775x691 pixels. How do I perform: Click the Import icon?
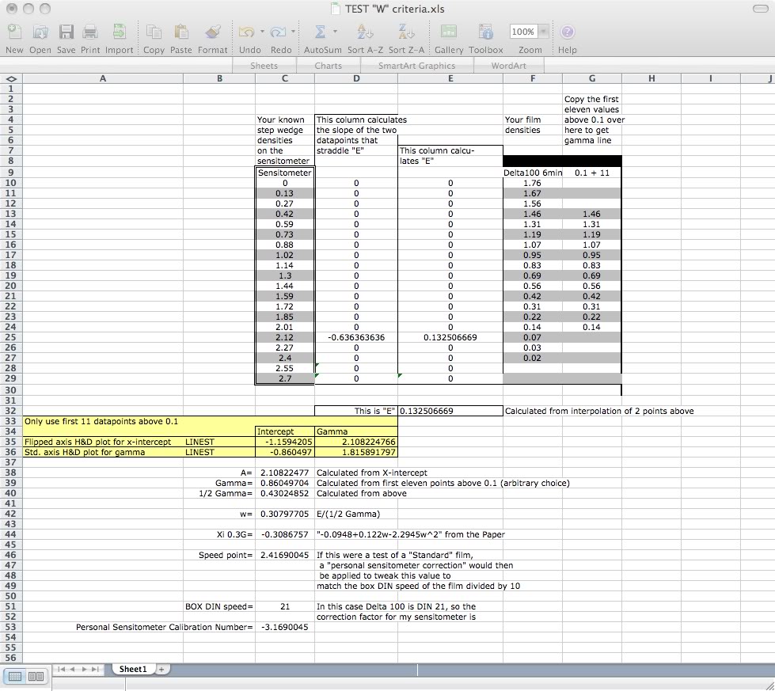(x=119, y=32)
